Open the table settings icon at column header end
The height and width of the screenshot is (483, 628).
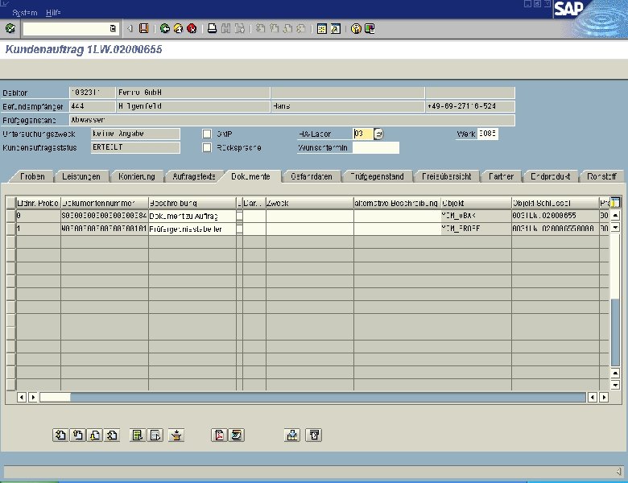(615, 203)
